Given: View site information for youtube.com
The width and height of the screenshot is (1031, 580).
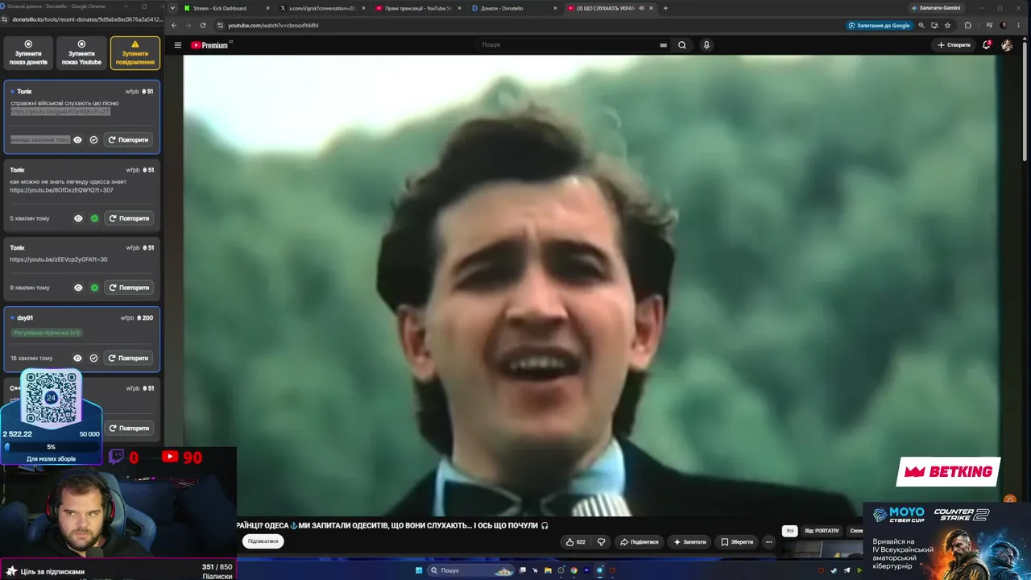Looking at the screenshot, I should [x=220, y=25].
